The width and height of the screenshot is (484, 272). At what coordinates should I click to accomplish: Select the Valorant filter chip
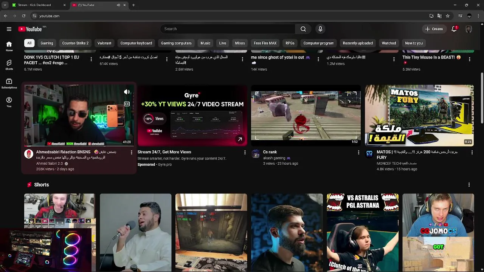coord(104,43)
